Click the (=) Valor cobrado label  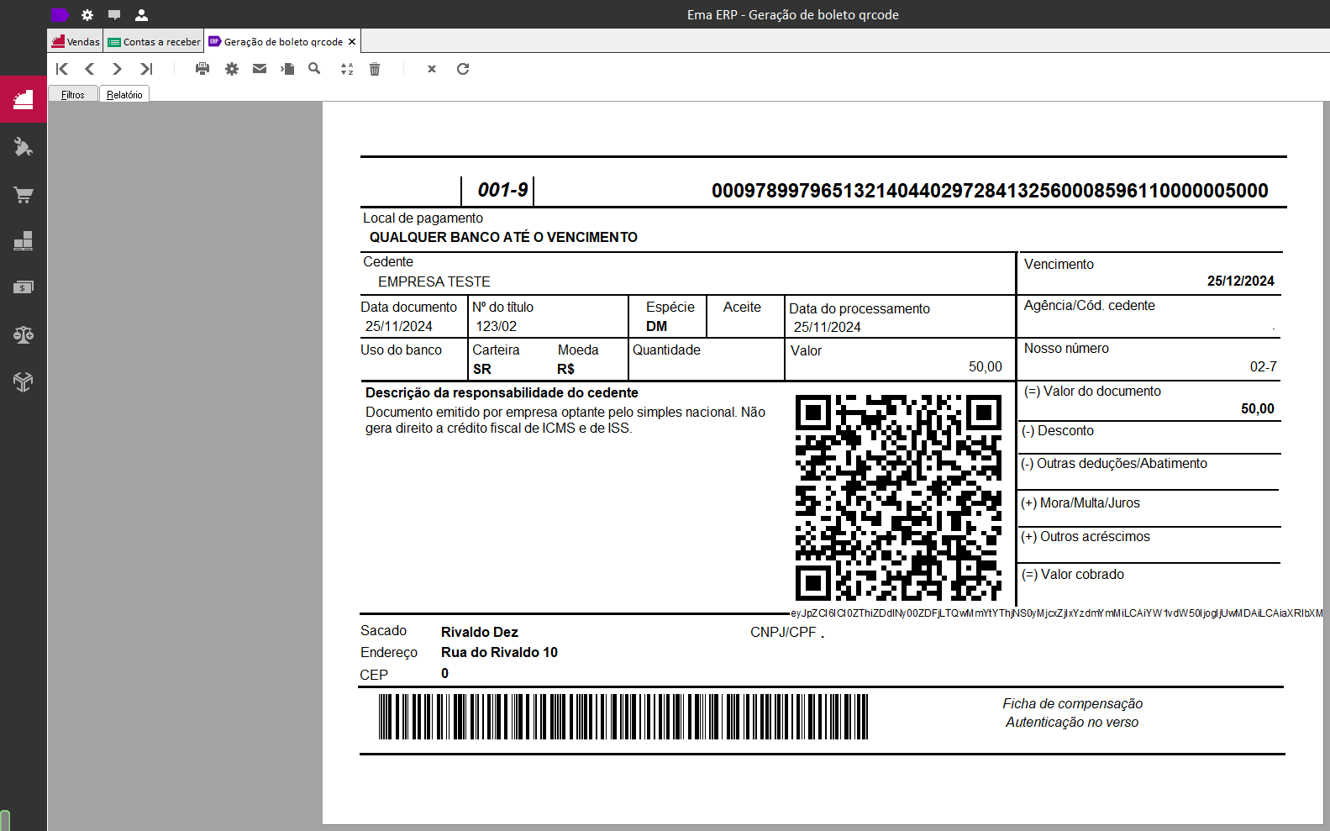point(1072,574)
